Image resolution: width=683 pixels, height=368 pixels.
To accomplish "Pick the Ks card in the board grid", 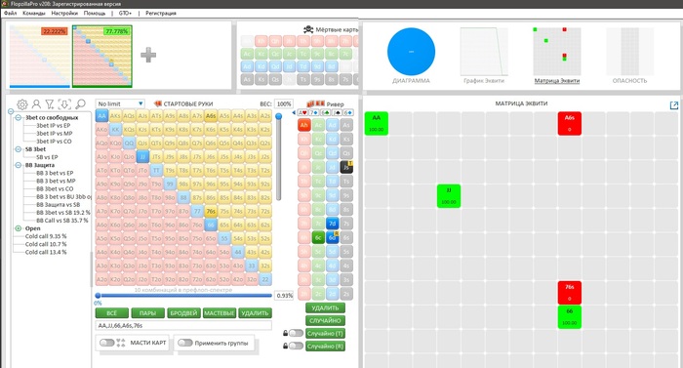I will point(346,139).
